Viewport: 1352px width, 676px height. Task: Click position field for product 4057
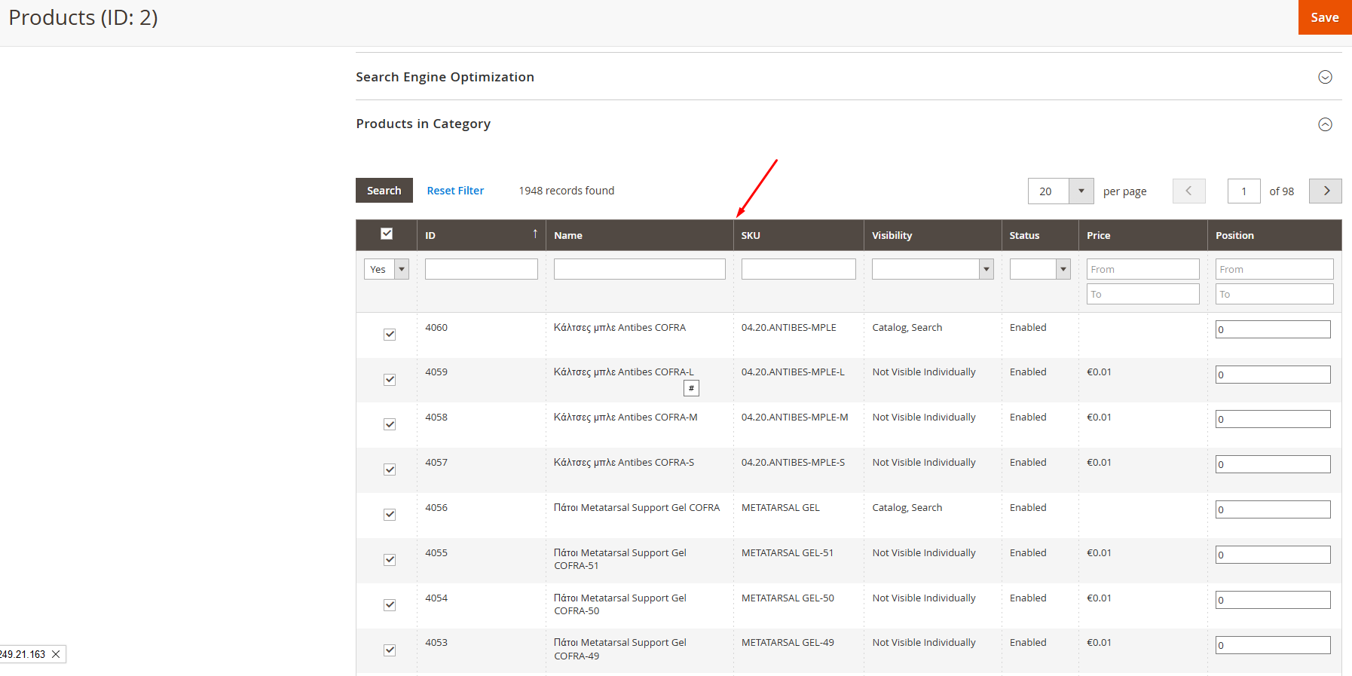tap(1273, 464)
